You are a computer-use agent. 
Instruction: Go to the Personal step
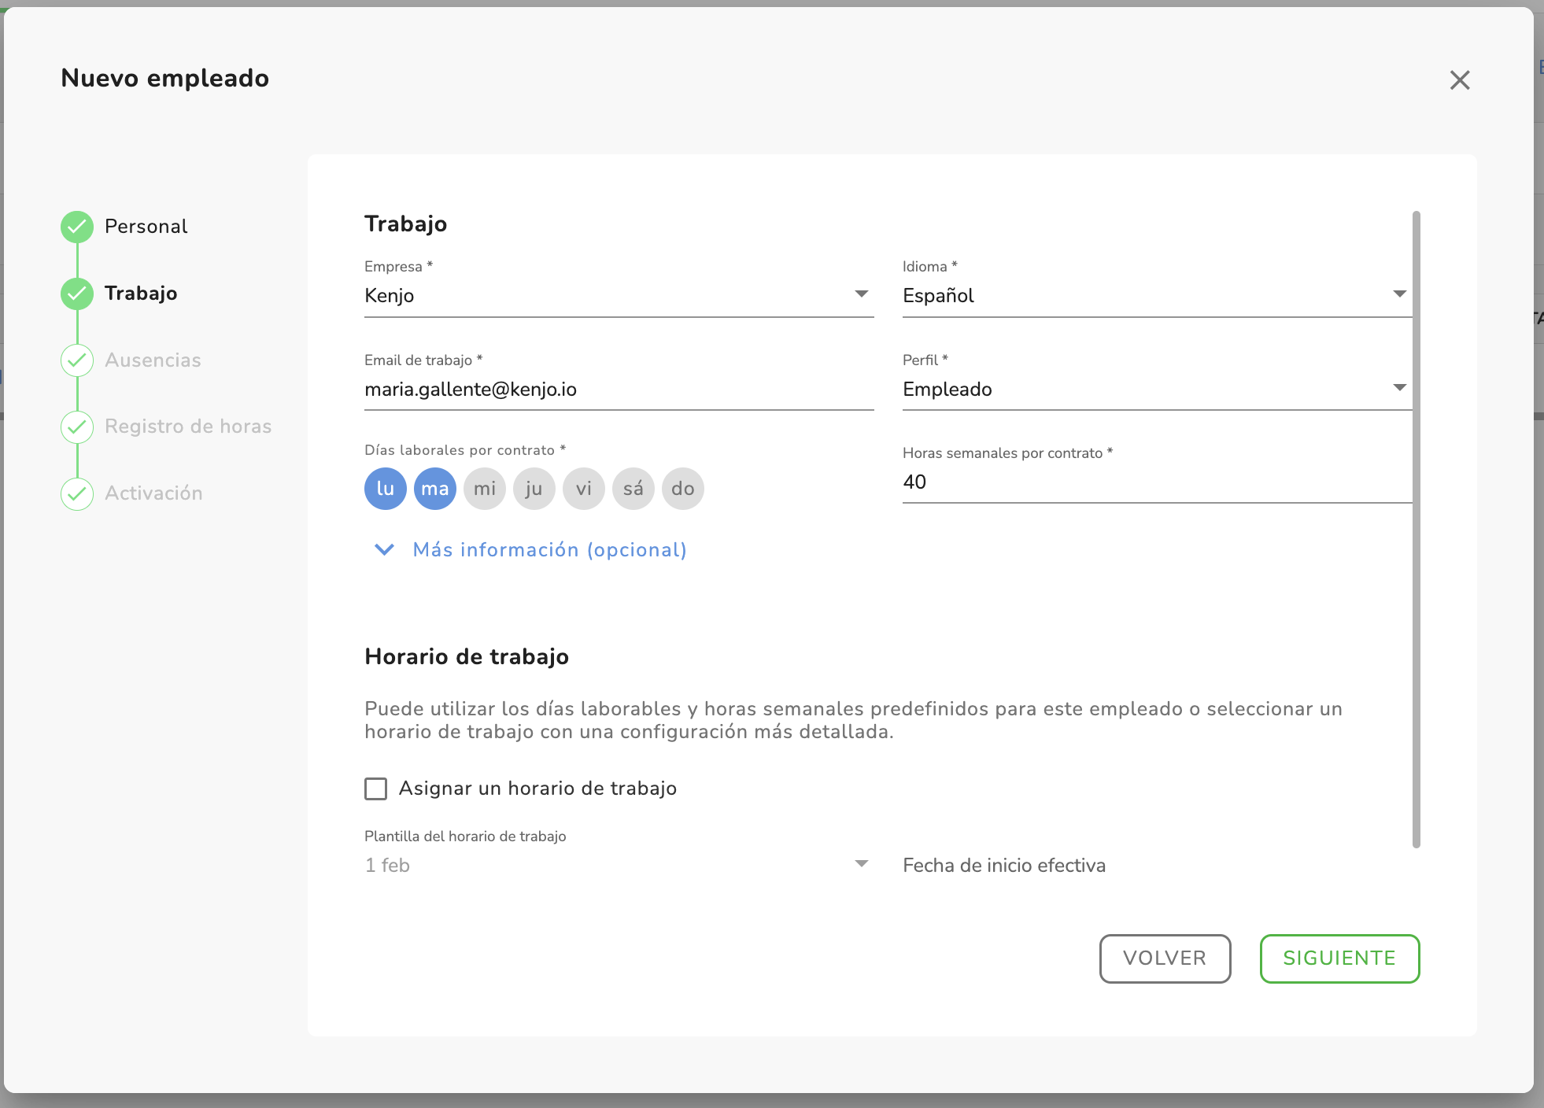point(146,227)
